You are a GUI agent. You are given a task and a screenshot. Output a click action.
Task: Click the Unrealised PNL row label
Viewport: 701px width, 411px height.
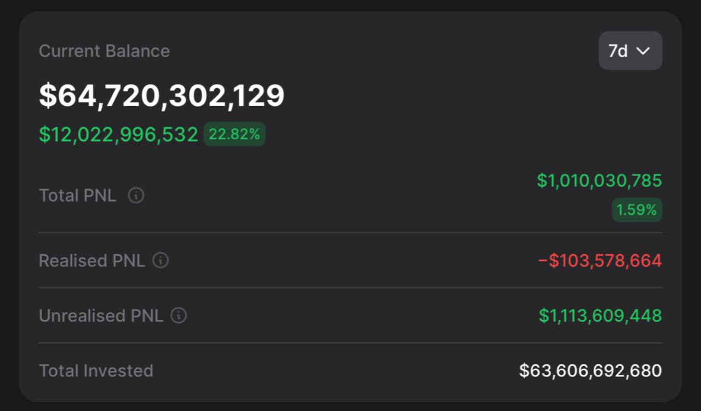pos(101,316)
